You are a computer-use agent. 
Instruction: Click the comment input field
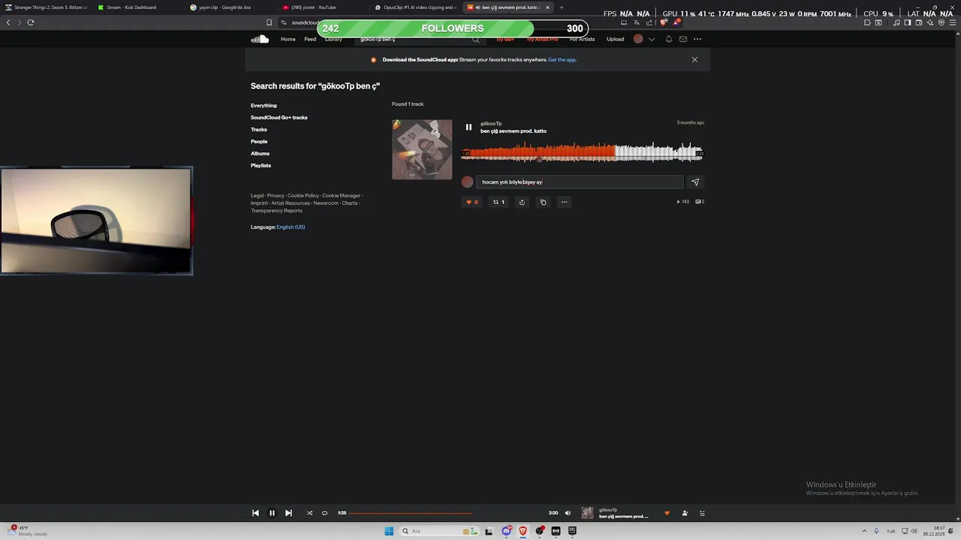click(x=580, y=182)
